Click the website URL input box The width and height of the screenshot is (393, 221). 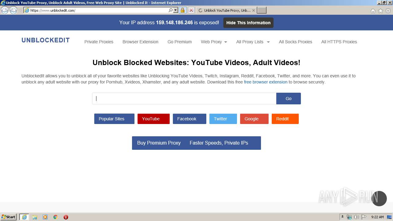tap(184, 99)
